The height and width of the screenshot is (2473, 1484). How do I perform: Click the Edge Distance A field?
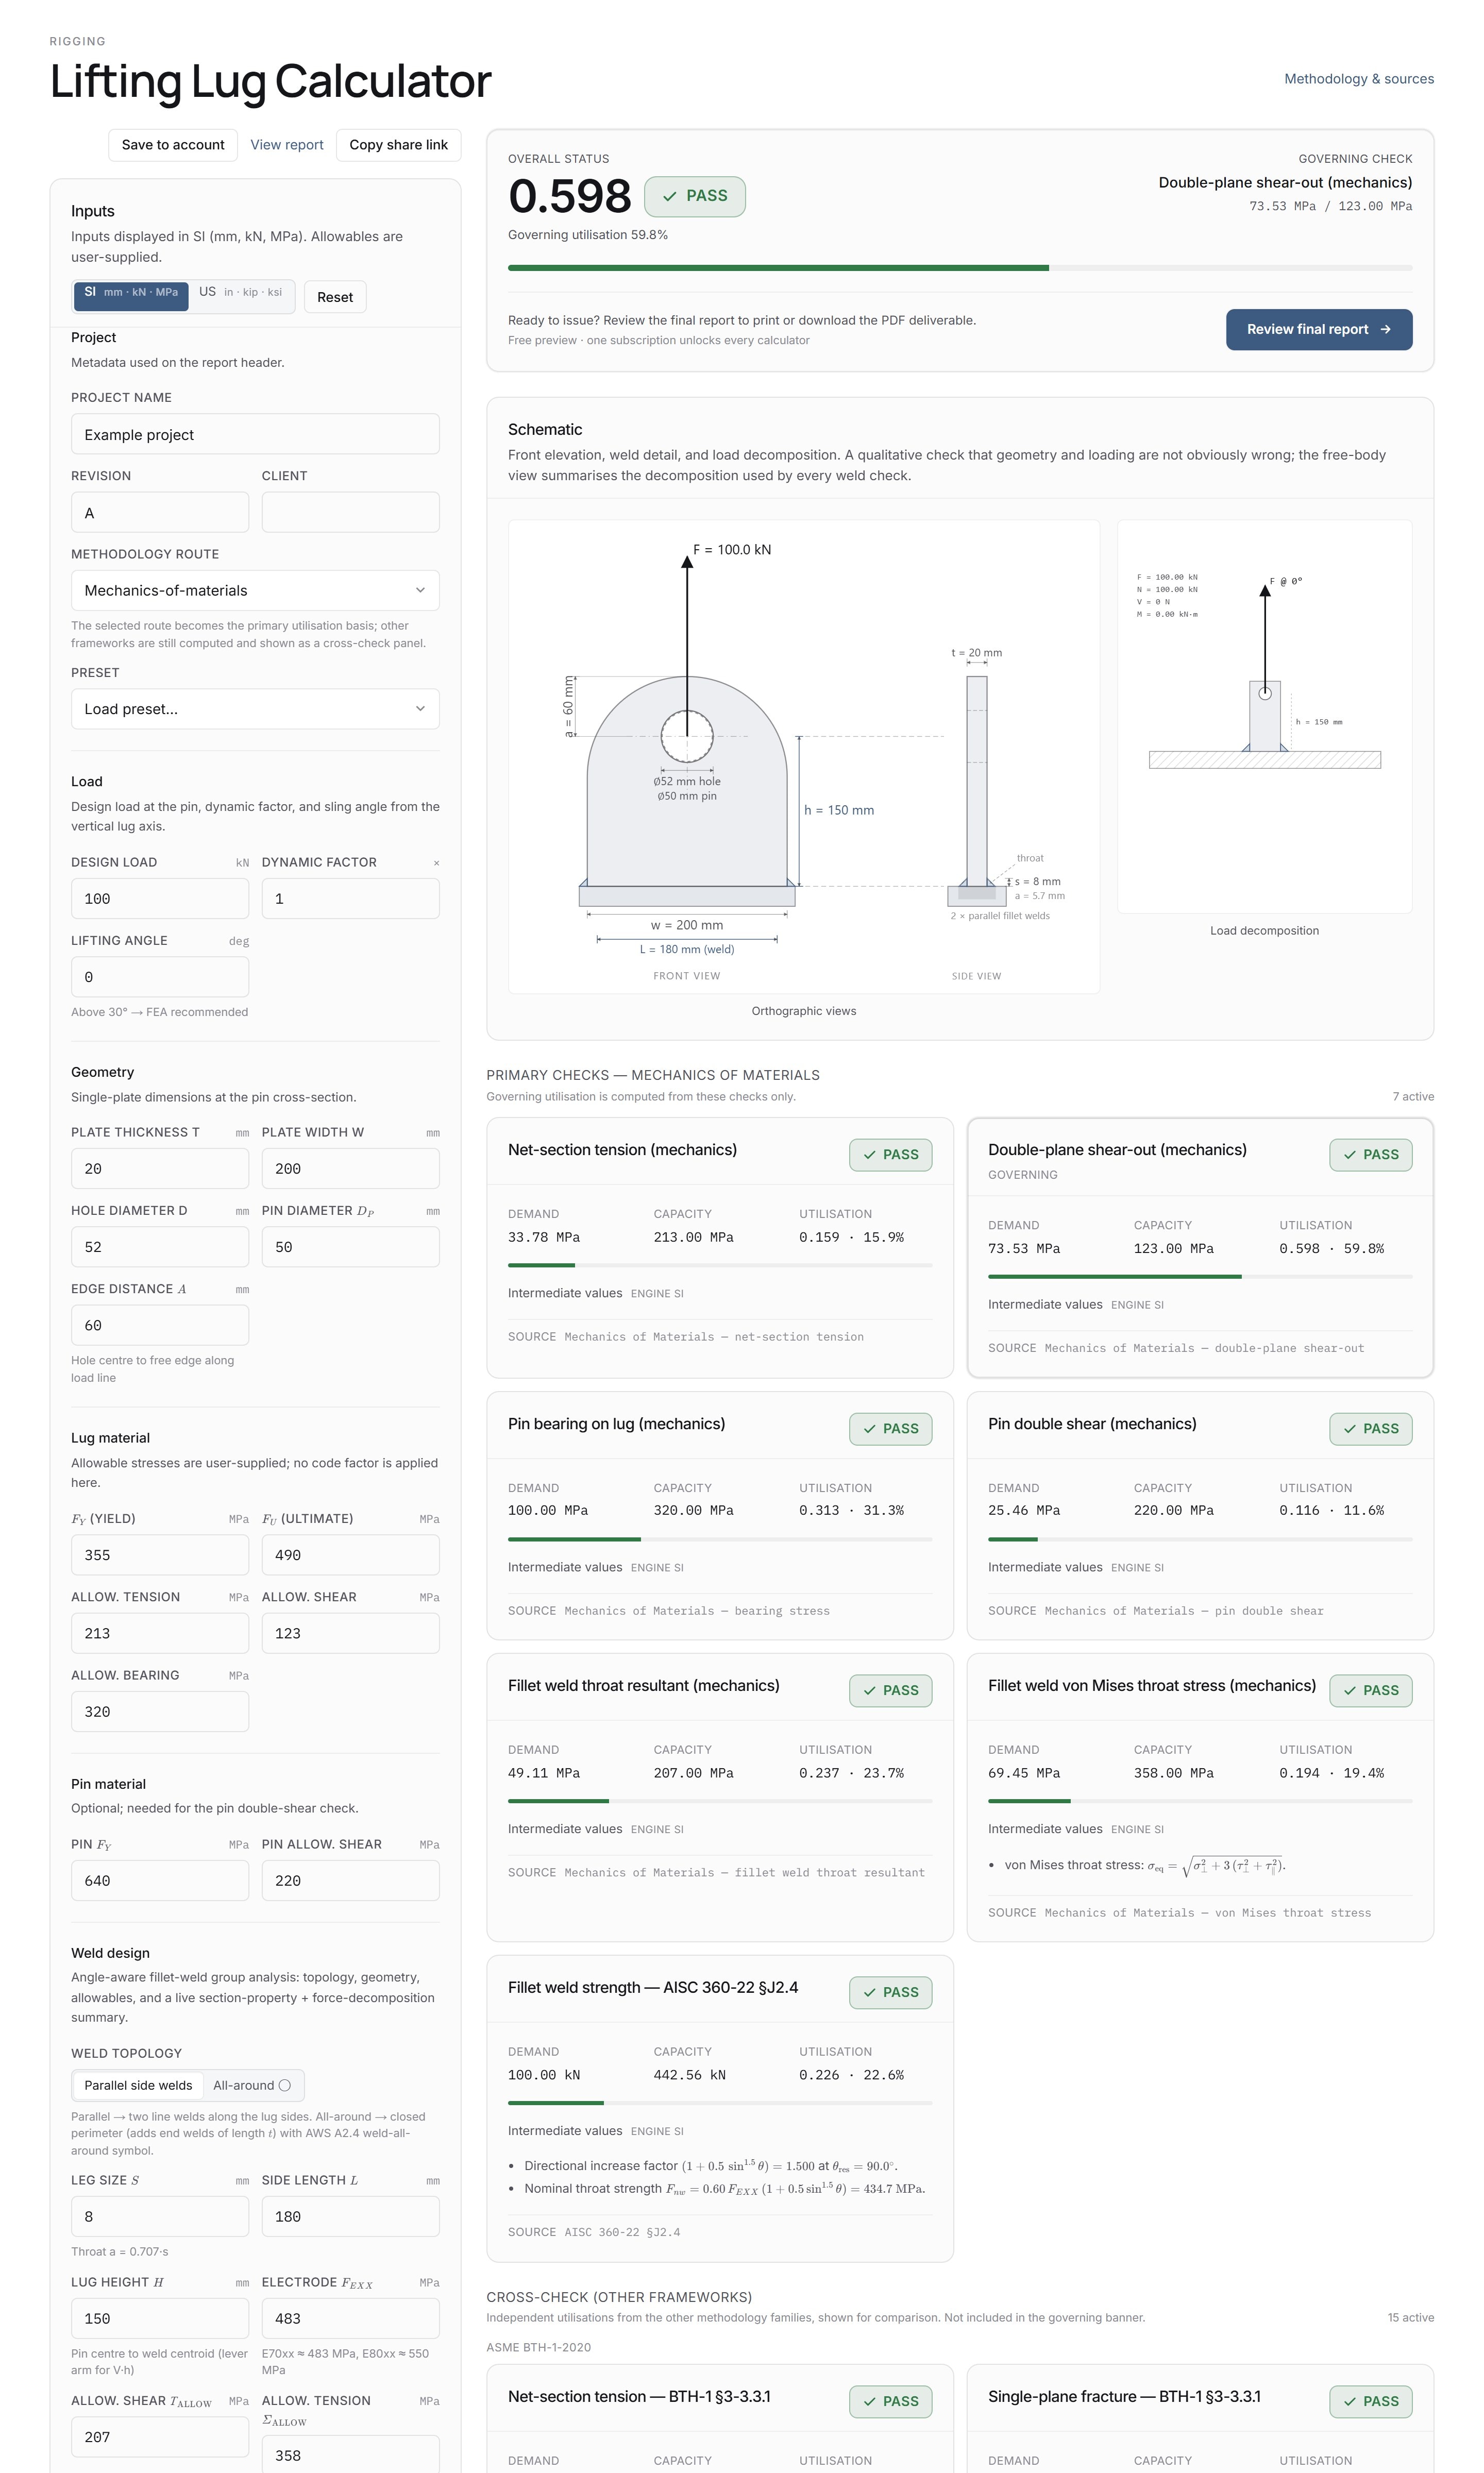(160, 1326)
